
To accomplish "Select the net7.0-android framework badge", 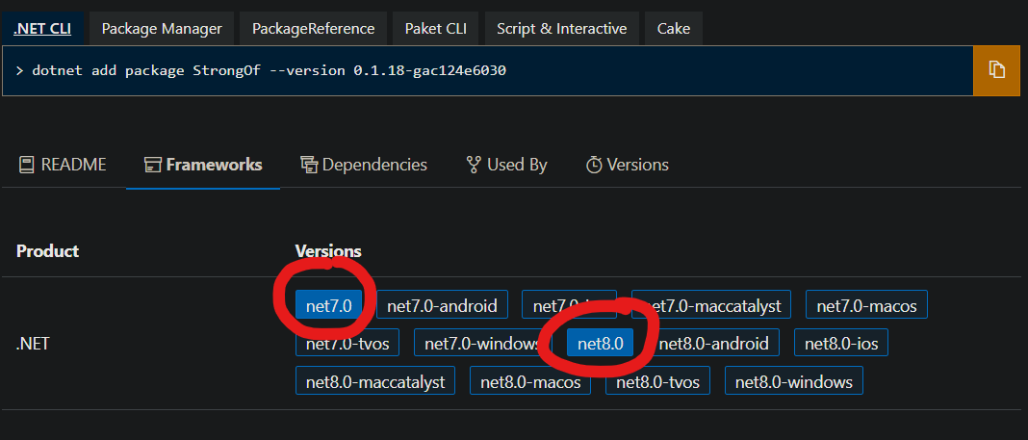I will pos(442,305).
